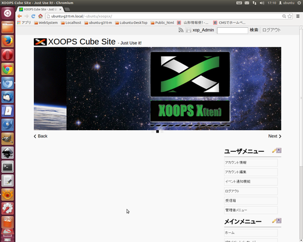The height and width of the screenshot is (242, 303).
Task: Launch Inkscape from the dock
Action: [8, 152]
